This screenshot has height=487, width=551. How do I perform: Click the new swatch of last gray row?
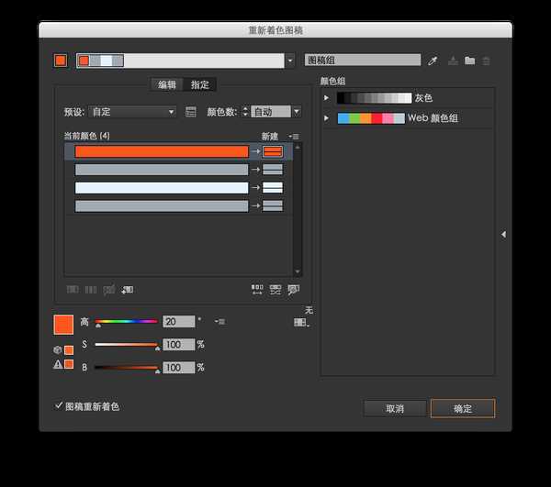coord(273,206)
